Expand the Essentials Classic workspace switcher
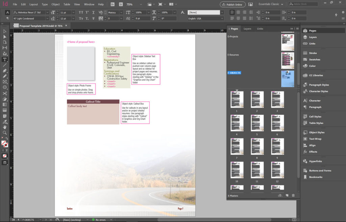The width and height of the screenshot is (346, 222). click(271, 4)
